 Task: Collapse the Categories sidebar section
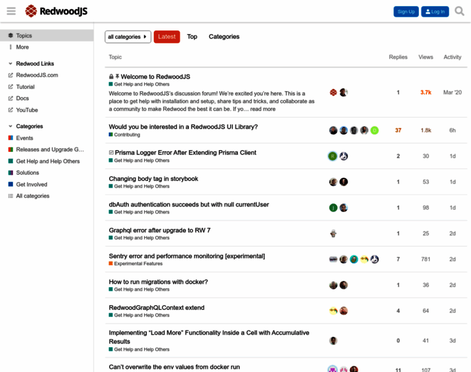pyautogui.click(x=11, y=126)
